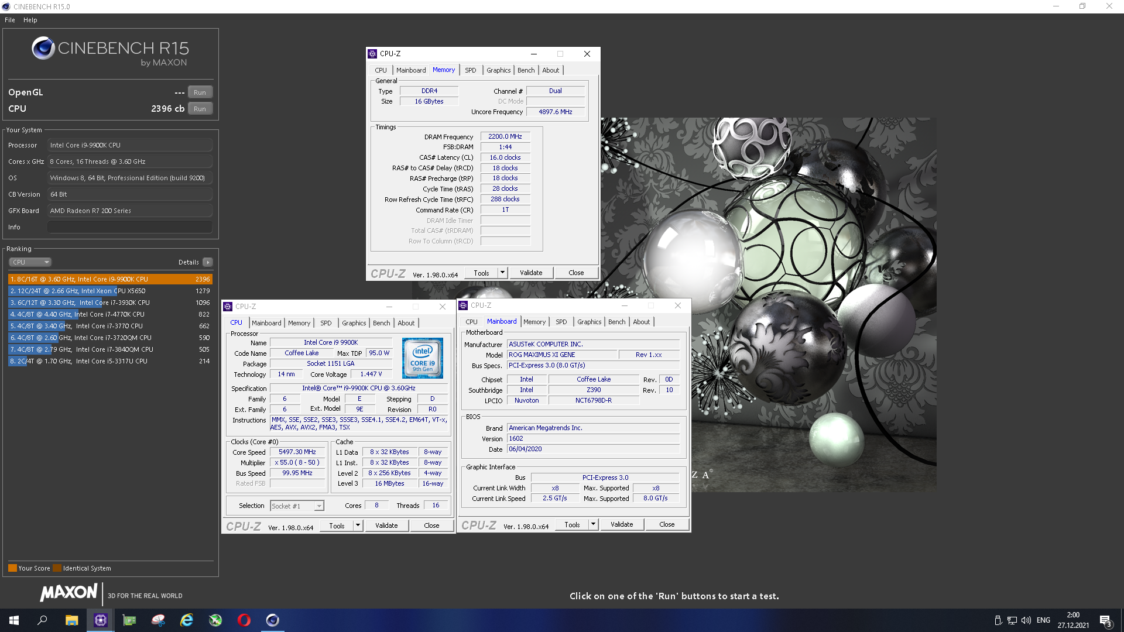The height and width of the screenshot is (632, 1124).
Task: Open Tools dropdown arrow in Mainboard window
Action: [593, 524]
